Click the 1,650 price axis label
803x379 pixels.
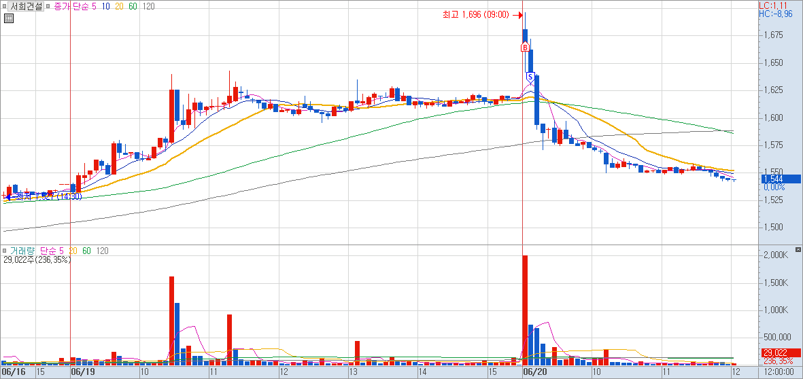[x=773, y=63]
